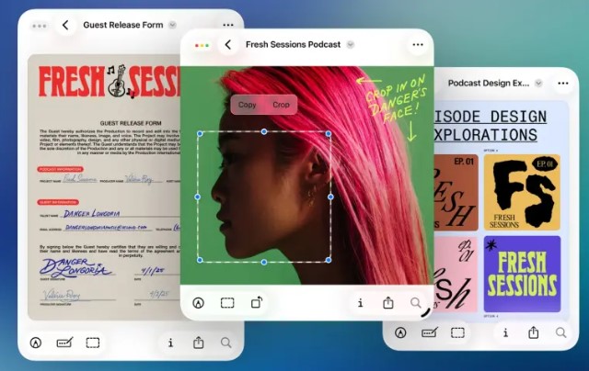Viewport: 589px width, 371px height.
Task: Click bottom-middle selection handle on the image
Action: (x=264, y=262)
